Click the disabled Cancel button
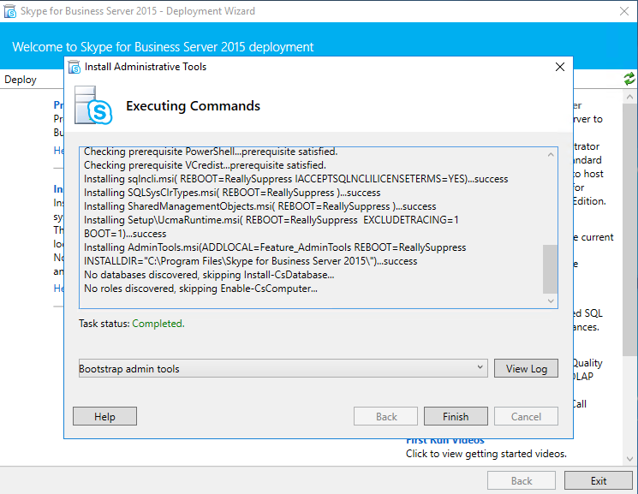Image resolution: width=638 pixels, height=494 pixels. tap(526, 416)
